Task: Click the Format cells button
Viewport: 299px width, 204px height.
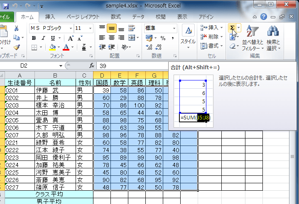Action: coord(210,46)
